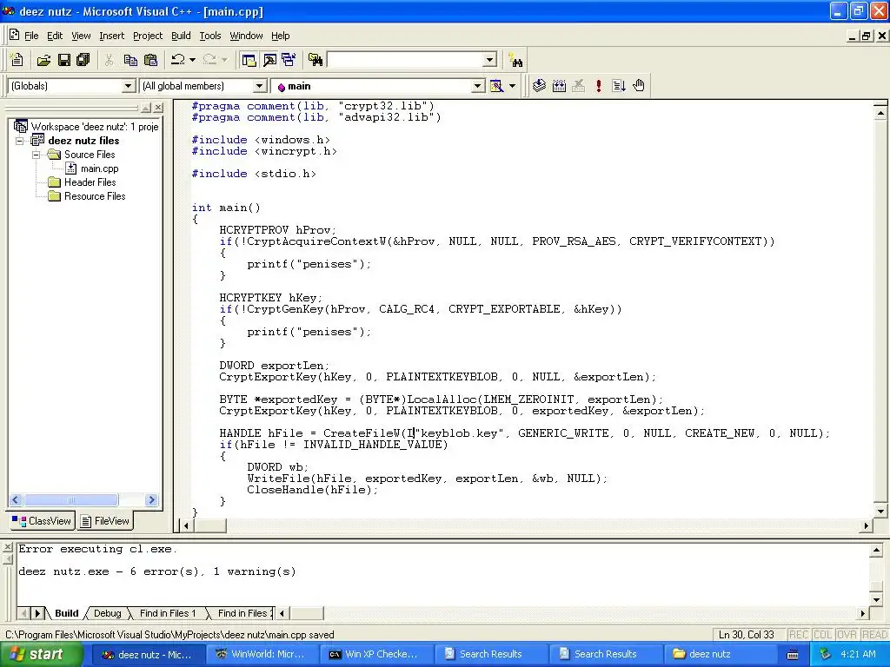The width and height of the screenshot is (890, 667).
Task: Open the (Globals) class dropdown
Action: click(x=129, y=86)
